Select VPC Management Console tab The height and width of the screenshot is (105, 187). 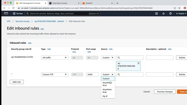[x=31, y=3]
